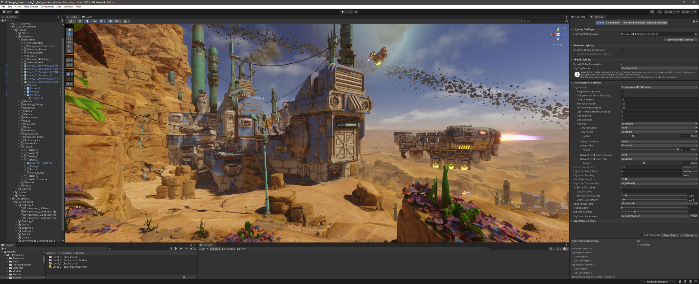The height and width of the screenshot is (284, 699).
Task: Click the scene camera settings icon
Action: click(118, 21)
